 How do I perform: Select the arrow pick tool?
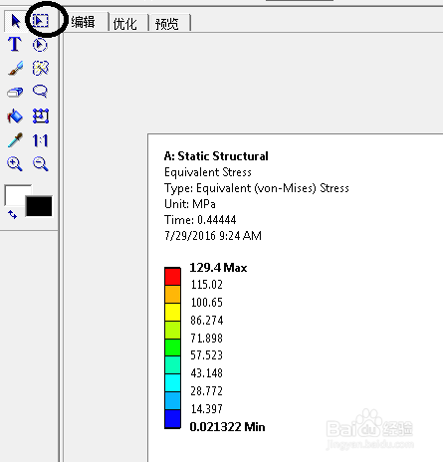click(x=15, y=21)
